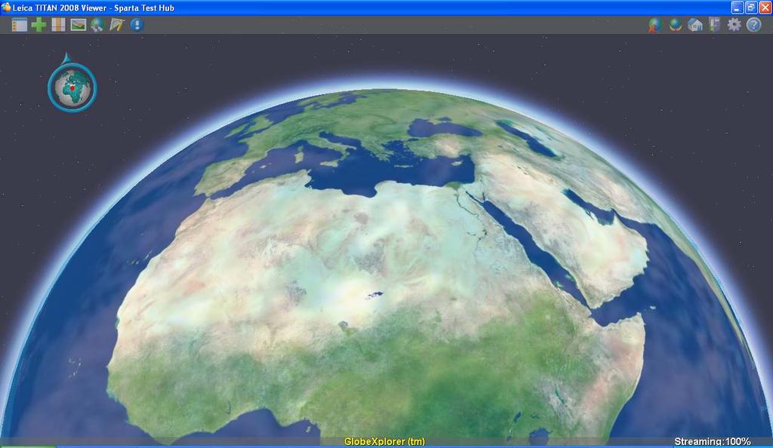Click the globe network icon in left toolbar

(97, 25)
